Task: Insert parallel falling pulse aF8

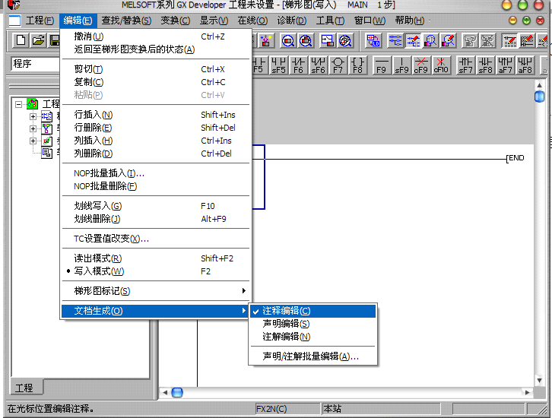Action: 525,65
